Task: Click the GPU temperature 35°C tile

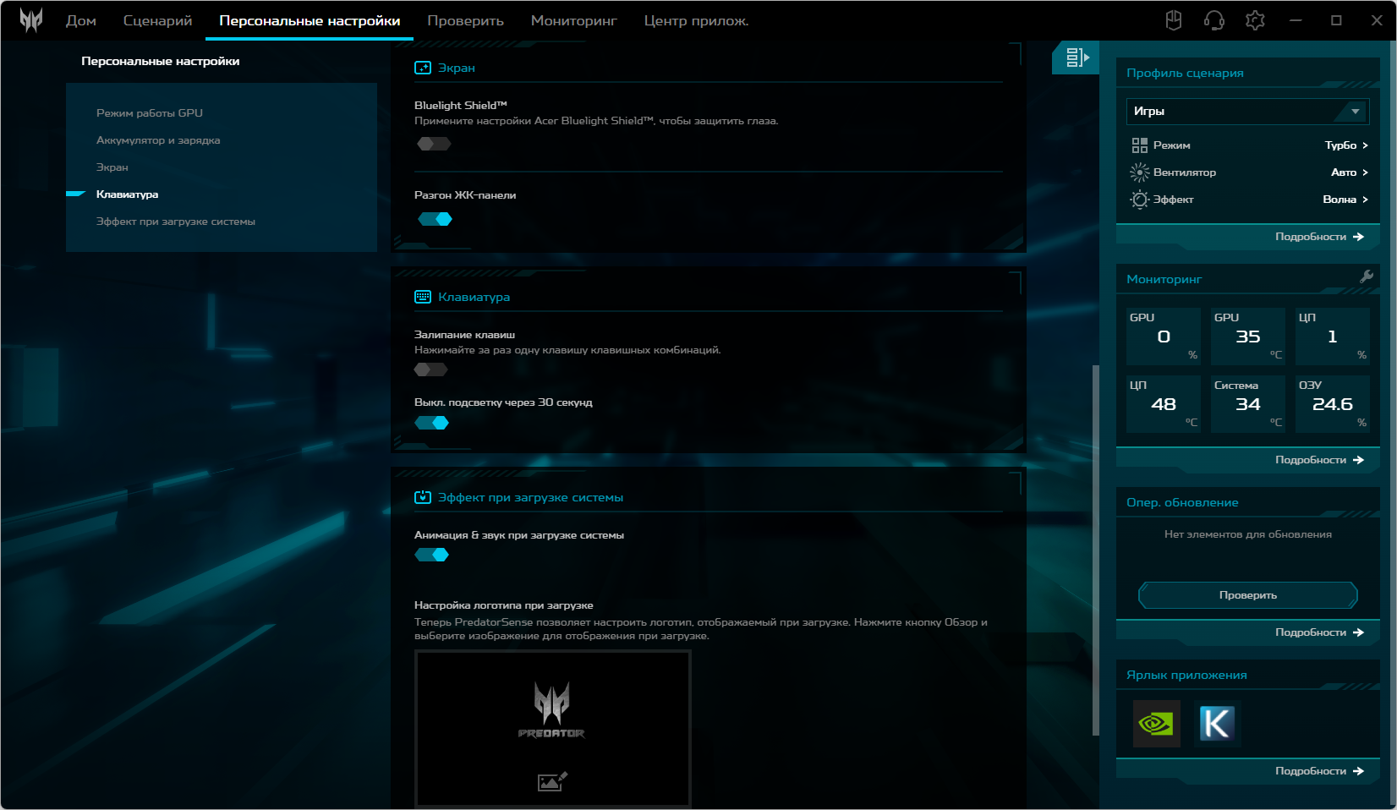Action: tap(1248, 337)
